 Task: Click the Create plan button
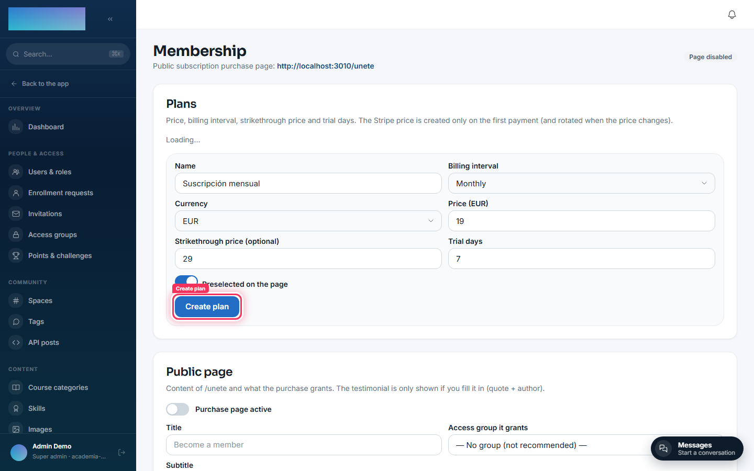coord(207,307)
